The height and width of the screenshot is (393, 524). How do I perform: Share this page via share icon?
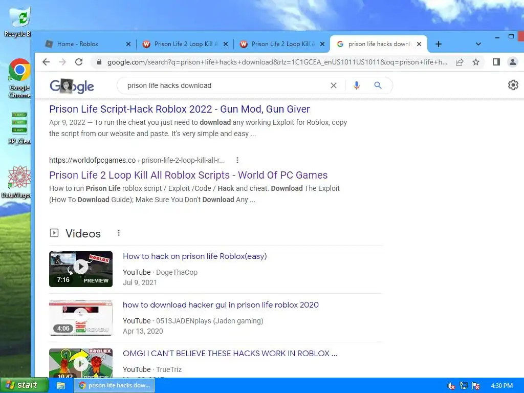(460, 62)
